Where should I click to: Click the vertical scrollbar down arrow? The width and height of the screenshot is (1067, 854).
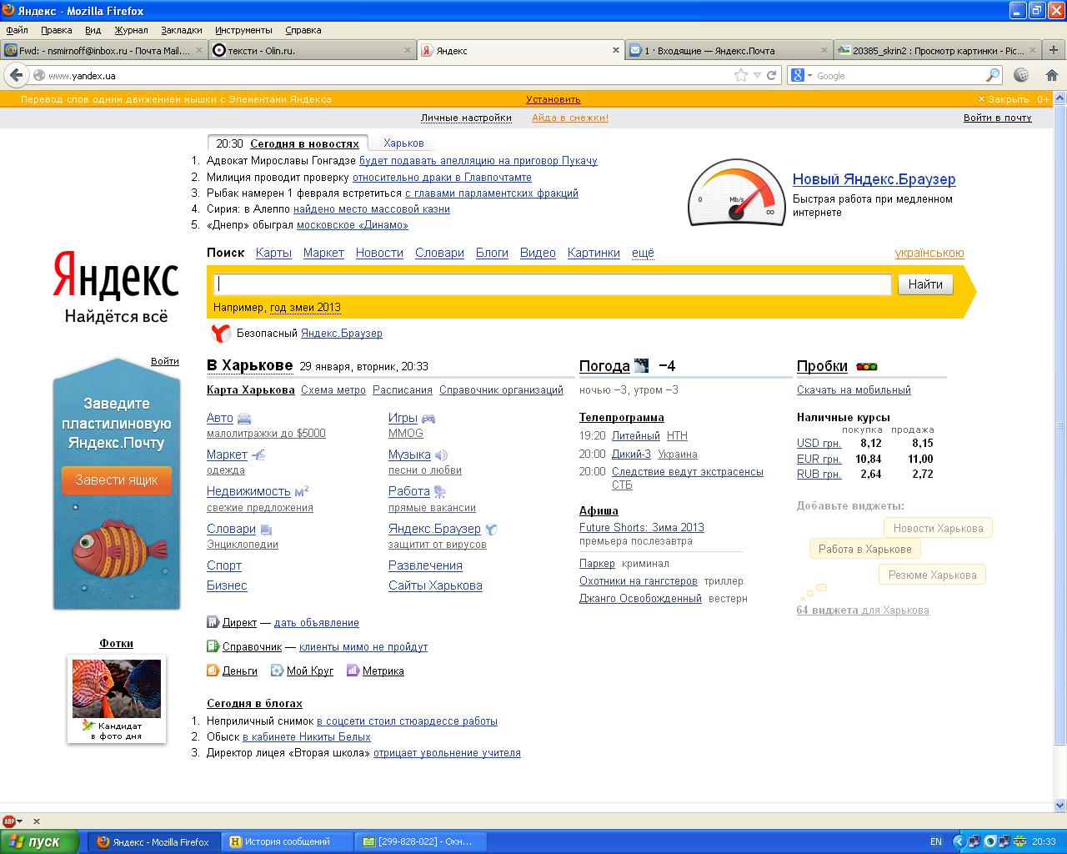pos(1060,806)
